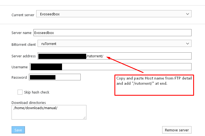
Task: Click the Server name field containing Evoseedbox
Action: pyautogui.click(x=112, y=33)
